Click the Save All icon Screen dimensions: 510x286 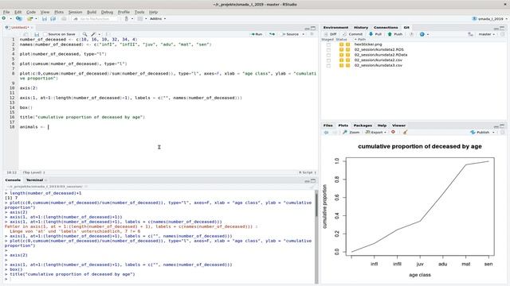point(53,19)
